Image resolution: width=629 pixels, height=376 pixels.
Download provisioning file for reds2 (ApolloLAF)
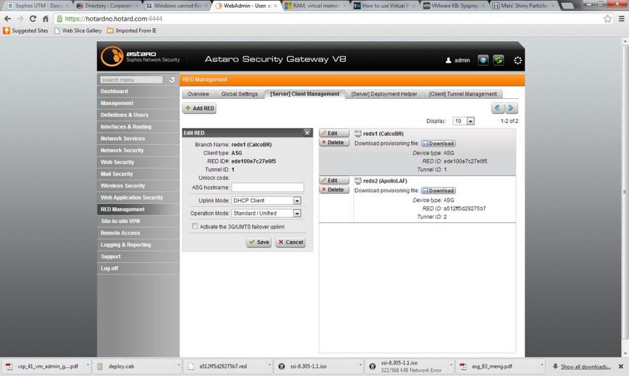coord(439,190)
